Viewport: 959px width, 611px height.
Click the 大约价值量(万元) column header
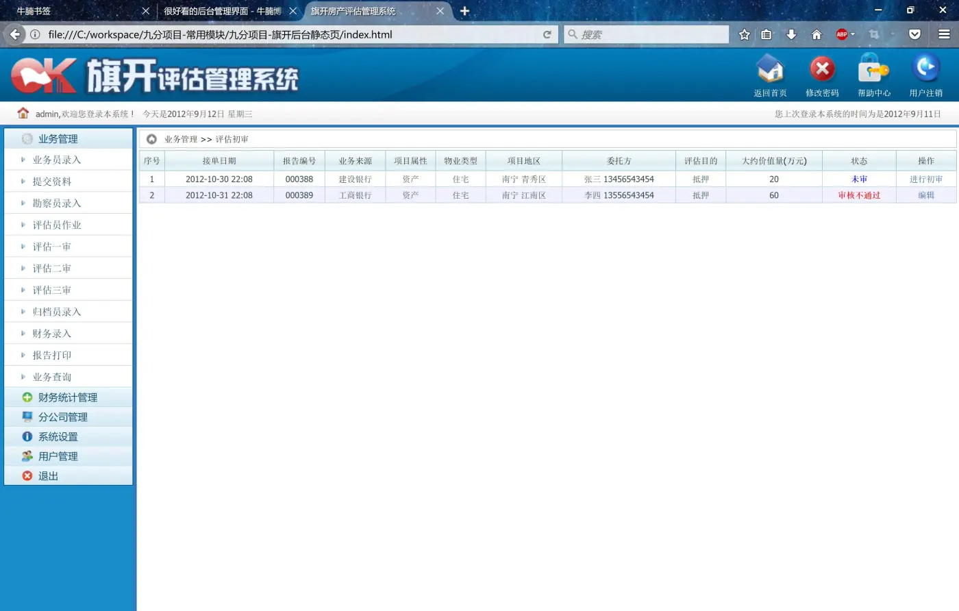coord(774,161)
